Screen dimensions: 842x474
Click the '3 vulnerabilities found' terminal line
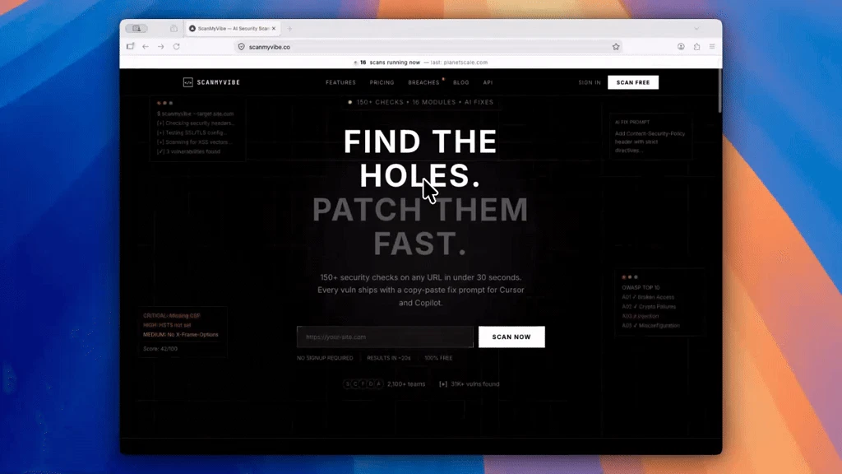[x=188, y=151]
